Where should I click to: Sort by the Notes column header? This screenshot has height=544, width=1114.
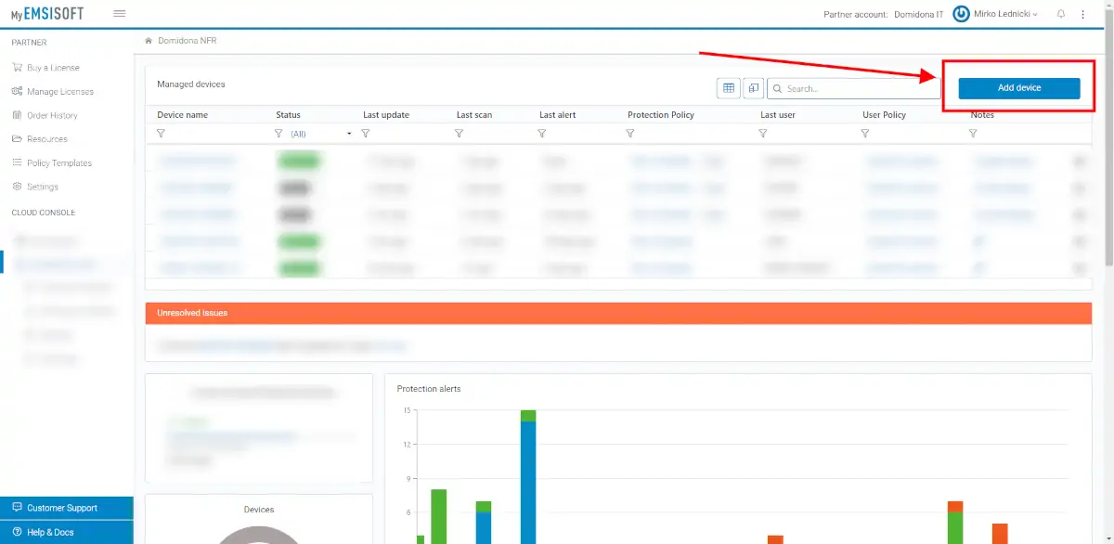(x=982, y=115)
